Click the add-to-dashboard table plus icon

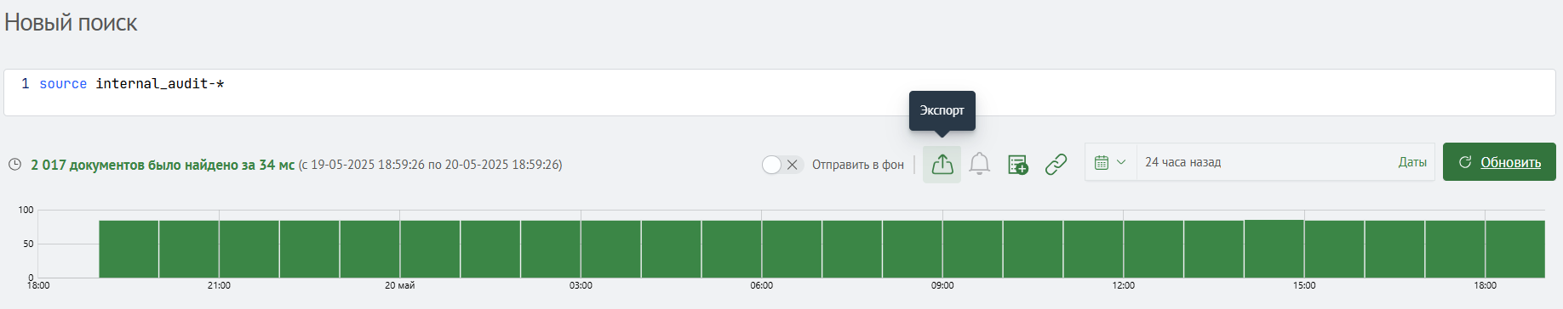(x=1017, y=165)
